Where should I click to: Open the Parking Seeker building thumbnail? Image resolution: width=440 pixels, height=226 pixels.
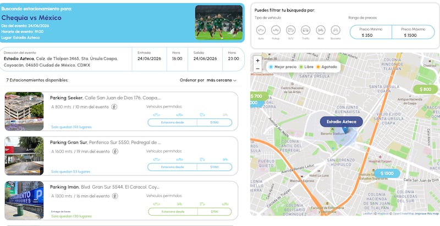coord(24,111)
